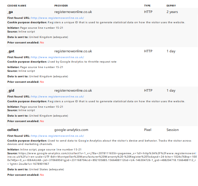Open the _gid cookie First found URL link
The image size is (198, 186).
(x=57, y=97)
